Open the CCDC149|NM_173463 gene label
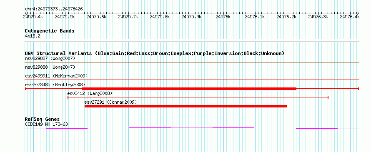Image resolution: width=371 pixels, height=152 pixels. [x=46, y=124]
